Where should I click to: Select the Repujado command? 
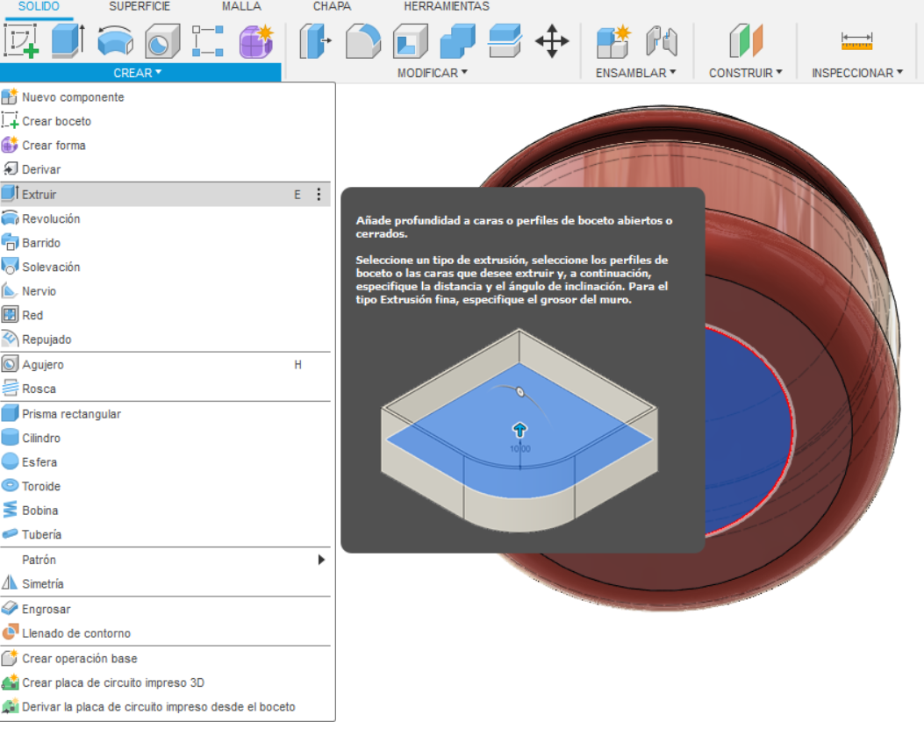[166, 340]
